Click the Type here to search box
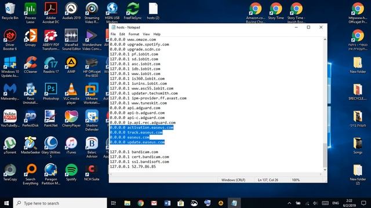The height and width of the screenshot is (208, 371). pos(60,203)
